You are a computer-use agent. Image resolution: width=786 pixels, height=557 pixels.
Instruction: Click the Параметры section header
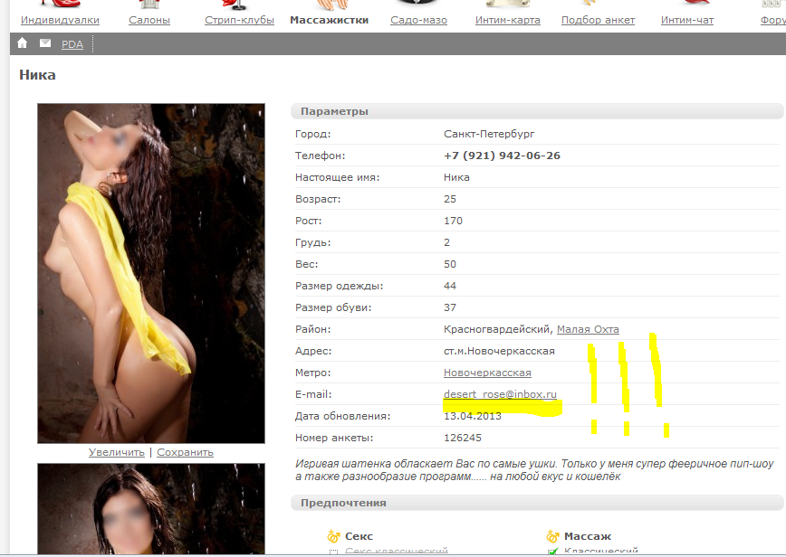[x=335, y=111]
